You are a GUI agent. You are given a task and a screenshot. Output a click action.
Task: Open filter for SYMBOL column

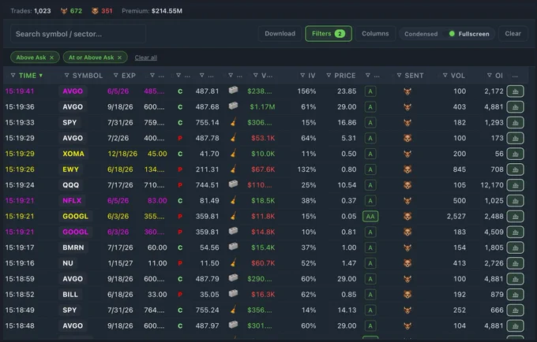pyautogui.click(x=67, y=76)
